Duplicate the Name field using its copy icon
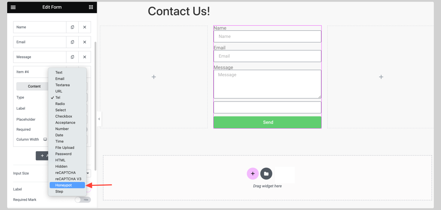441x210 pixels. (x=72, y=27)
